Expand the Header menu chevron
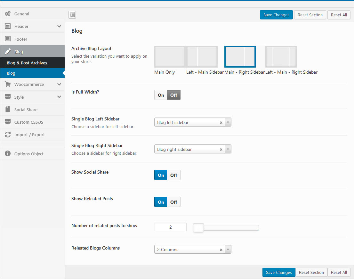354x279 pixels. [x=59, y=26]
